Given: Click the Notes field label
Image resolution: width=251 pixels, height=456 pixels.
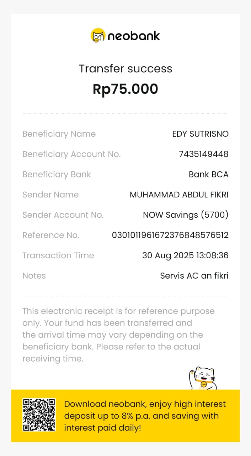Looking at the screenshot, I should [34, 276].
